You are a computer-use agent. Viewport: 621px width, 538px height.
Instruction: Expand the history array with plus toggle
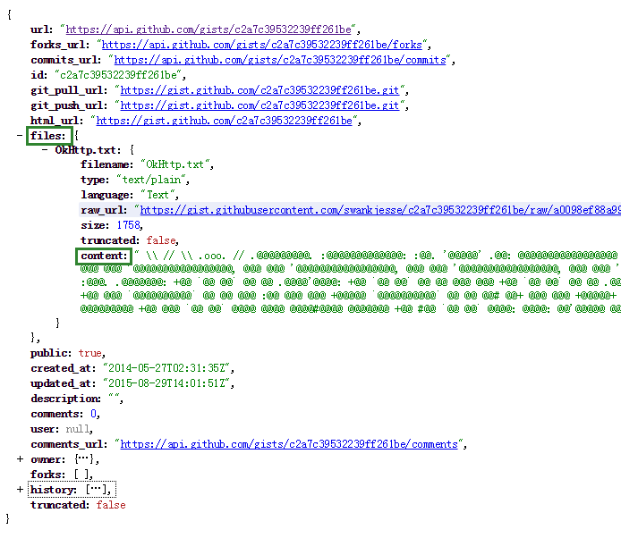coord(20,490)
